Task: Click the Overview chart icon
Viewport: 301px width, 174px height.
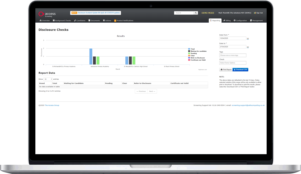Action: pyautogui.click(x=41, y=21)
